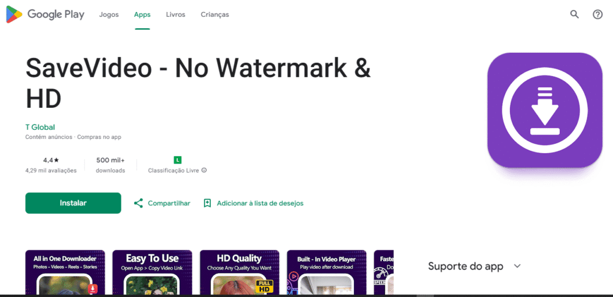This screenshot has width=613, height=297.
Task: Click the share icon beside Compartilhar
Action: click(138, 203)
